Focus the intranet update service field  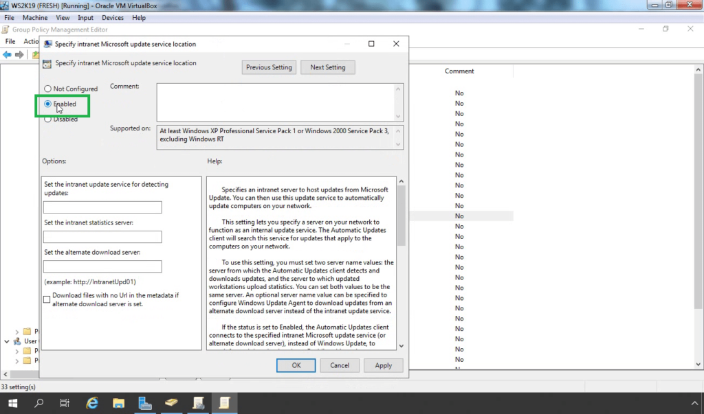(x=103, y=207)
